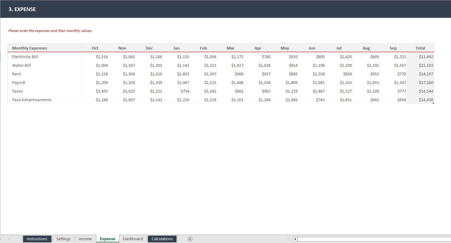Select Payroll February value $1,525
This screenshot has height=243, width=451.
204,82
